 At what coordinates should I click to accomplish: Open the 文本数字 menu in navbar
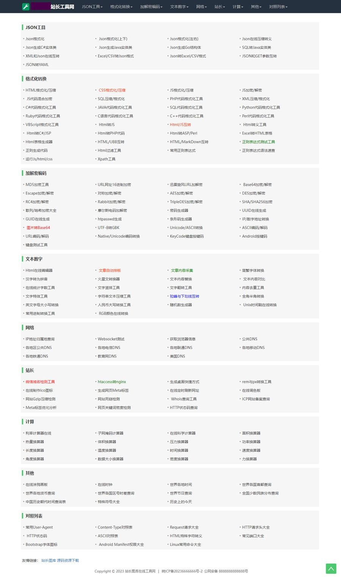179,7
